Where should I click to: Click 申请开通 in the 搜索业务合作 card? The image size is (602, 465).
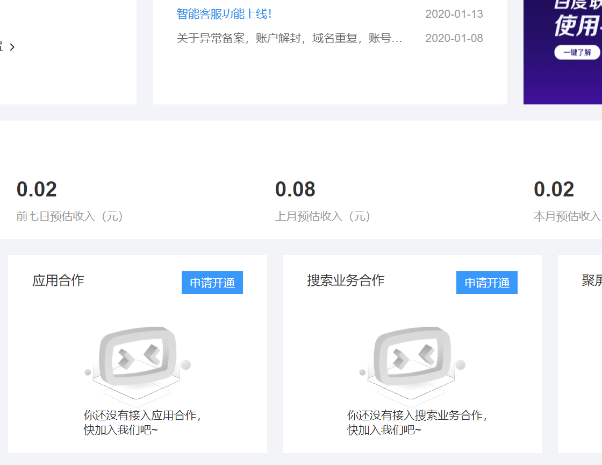pyautogui.click(x=486, y=283)
